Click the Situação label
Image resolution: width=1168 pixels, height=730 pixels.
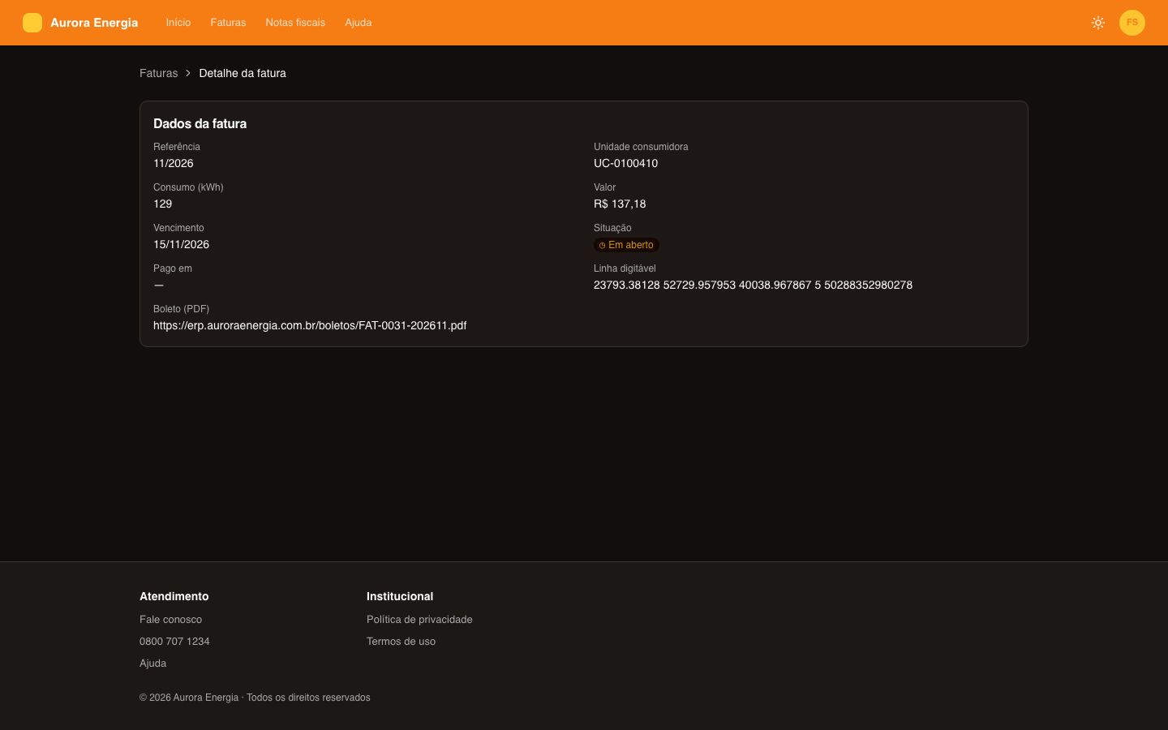(612, 228)
